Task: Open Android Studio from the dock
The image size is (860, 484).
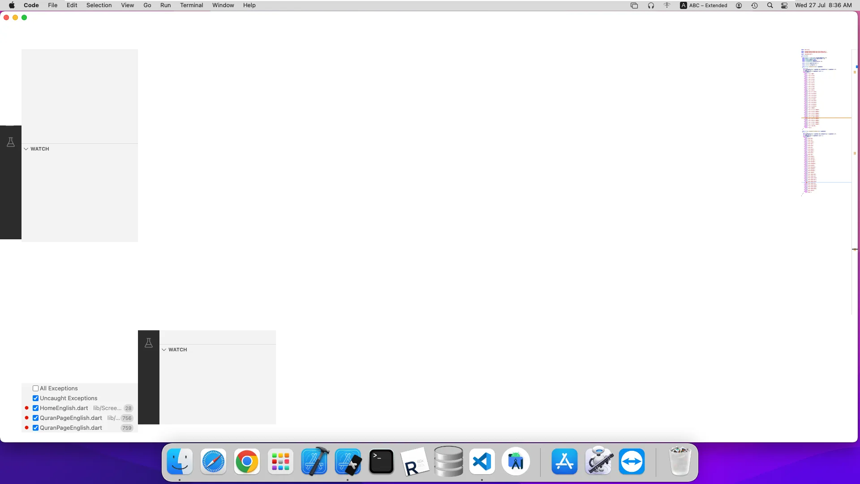Action: (x=516, y=462)
